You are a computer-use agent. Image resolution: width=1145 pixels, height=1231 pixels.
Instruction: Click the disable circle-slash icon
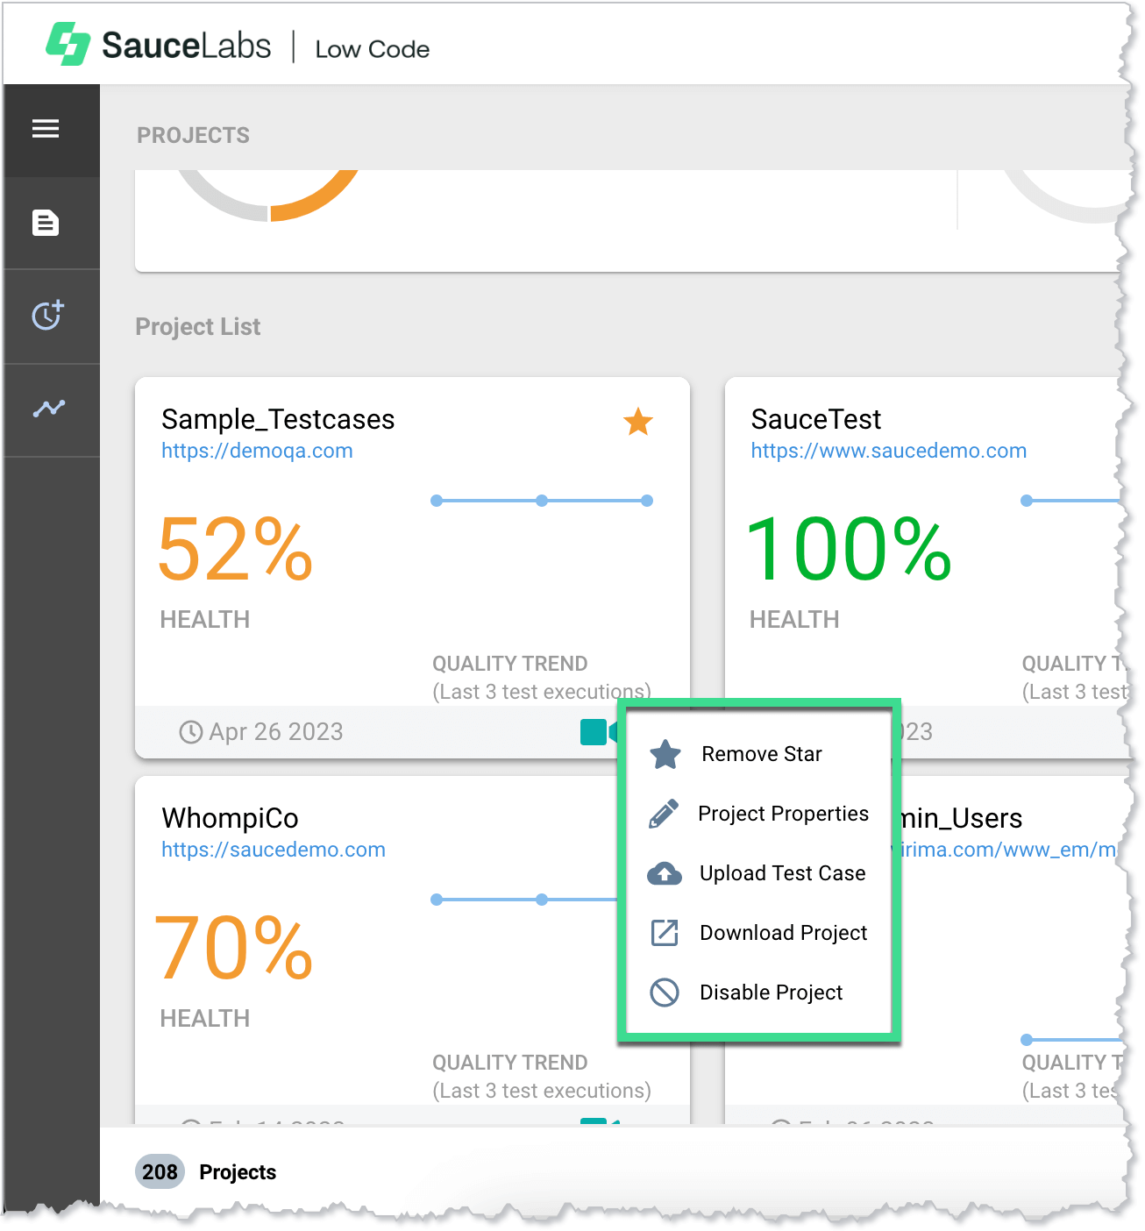tap(664, 993)
